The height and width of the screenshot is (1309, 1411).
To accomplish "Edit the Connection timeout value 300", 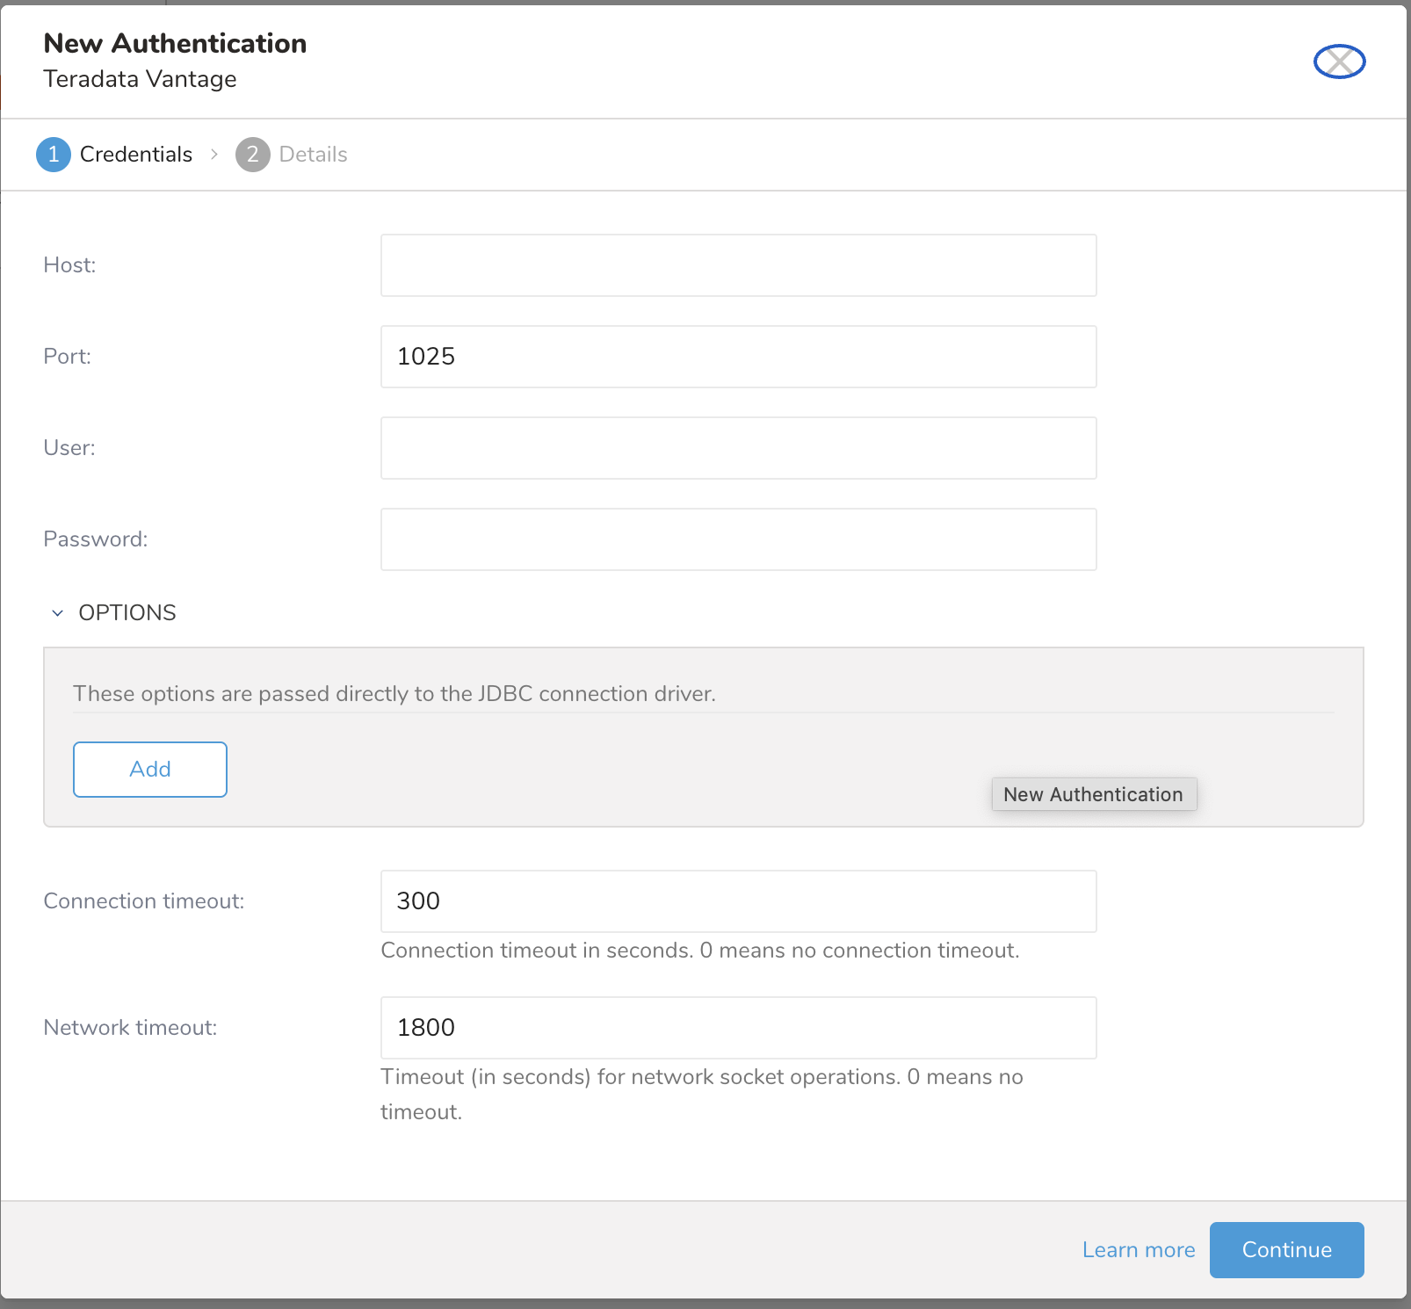I will (738, 901).
